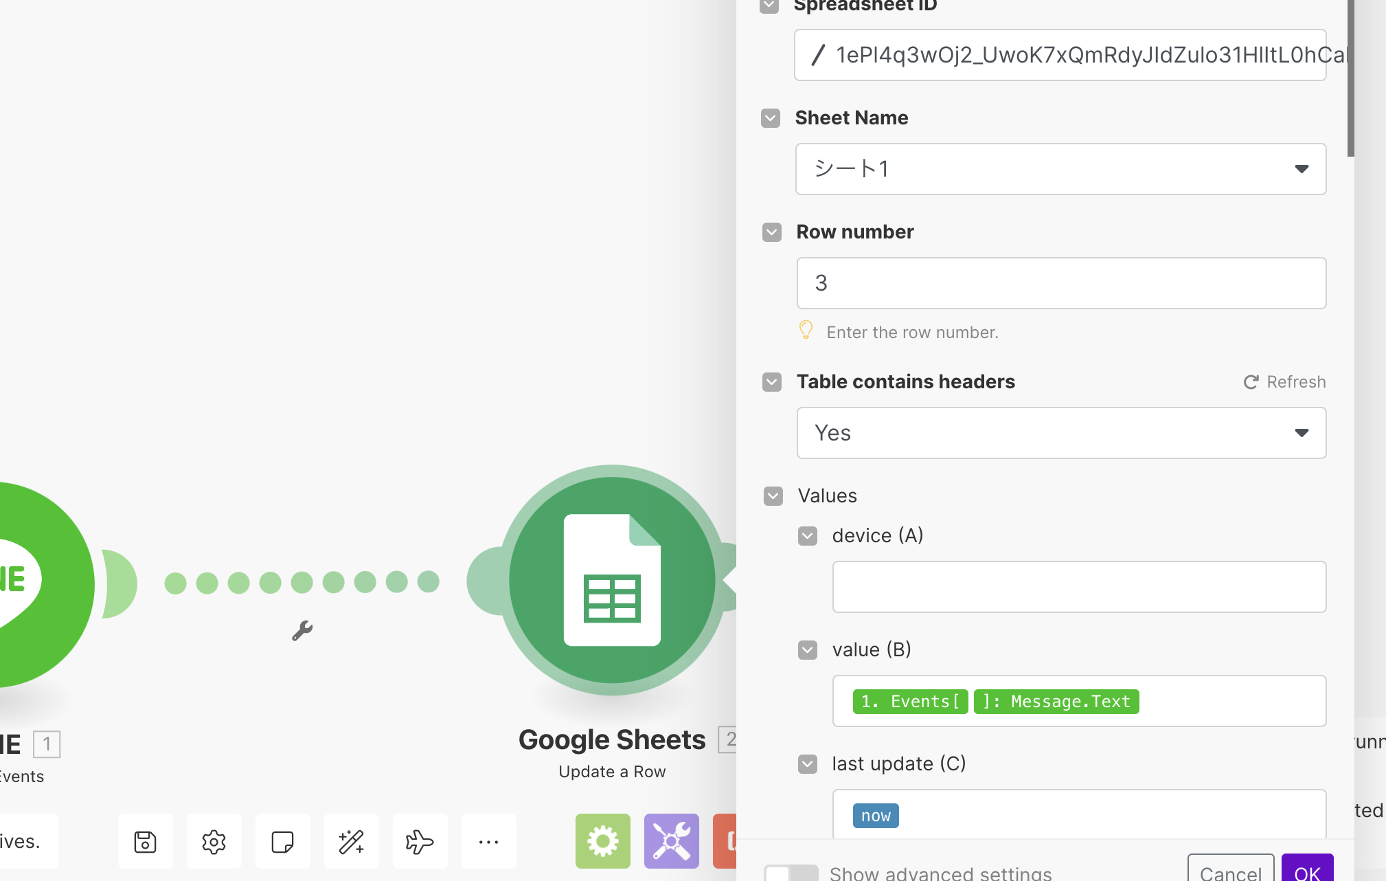
Task: Open the three-dots more options menu
Action: click(x=488, y=841)
